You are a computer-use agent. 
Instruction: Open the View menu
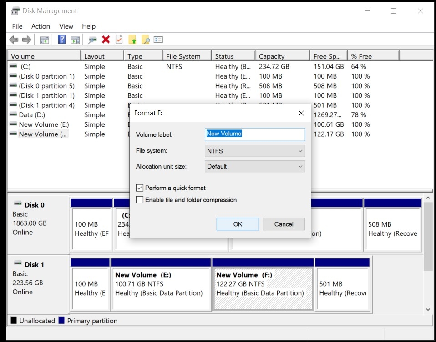(x=66, y=26)
